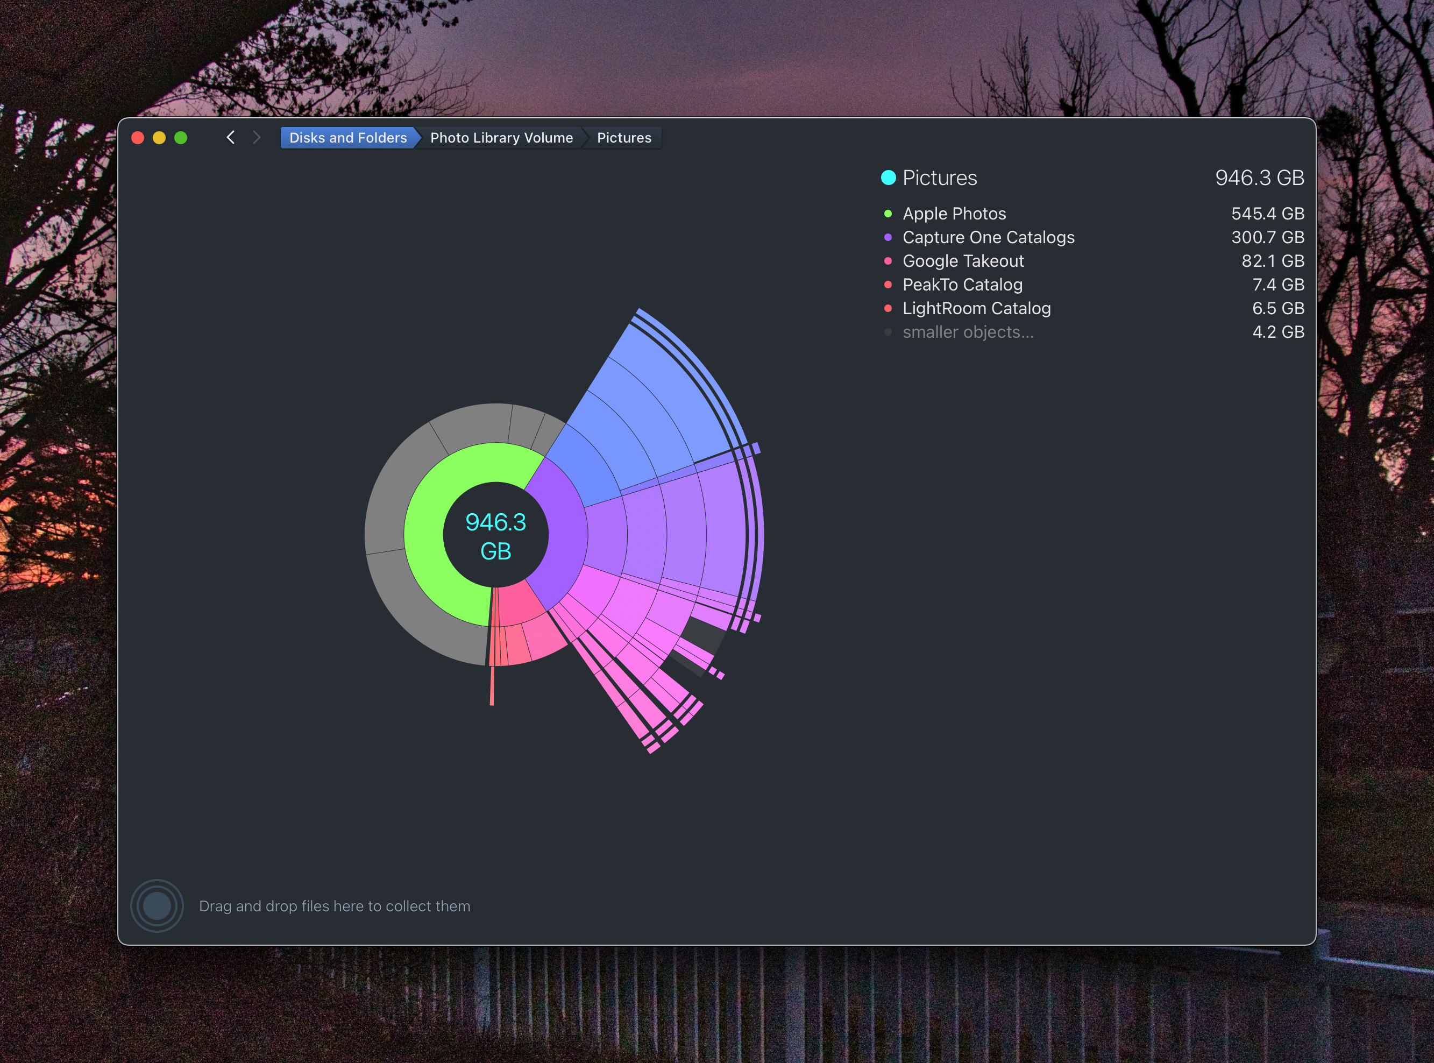Click the forward navigation arrow
This screenshot has width=1434, height=1063.
257,138
